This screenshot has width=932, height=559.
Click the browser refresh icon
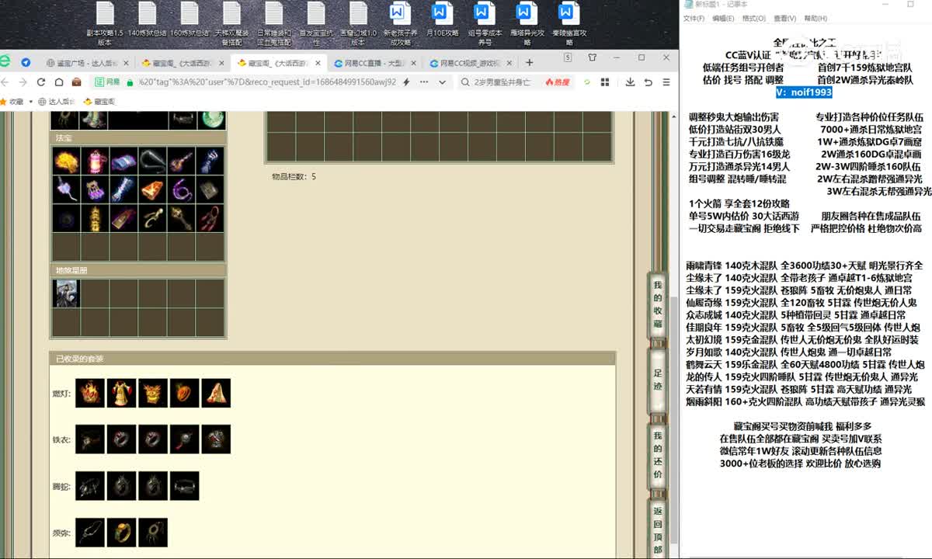[40, 82]
